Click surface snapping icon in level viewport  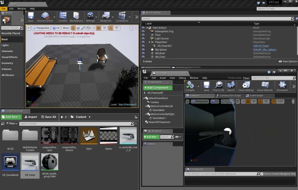tap(94, 28)
